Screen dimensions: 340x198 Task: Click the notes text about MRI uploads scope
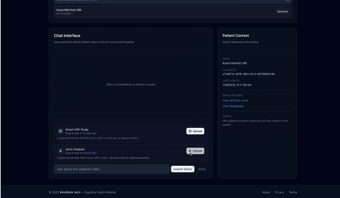pyautogui.click(x=255, y=123)
